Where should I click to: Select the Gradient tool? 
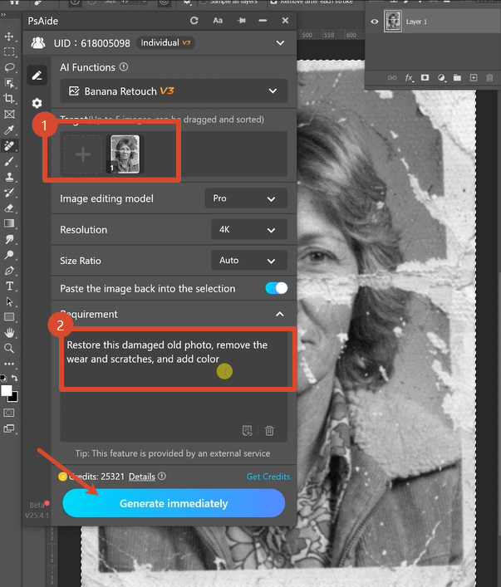[x=9, y=223]
